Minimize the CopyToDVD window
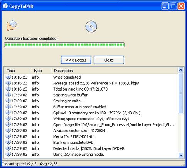 [165, 6]
